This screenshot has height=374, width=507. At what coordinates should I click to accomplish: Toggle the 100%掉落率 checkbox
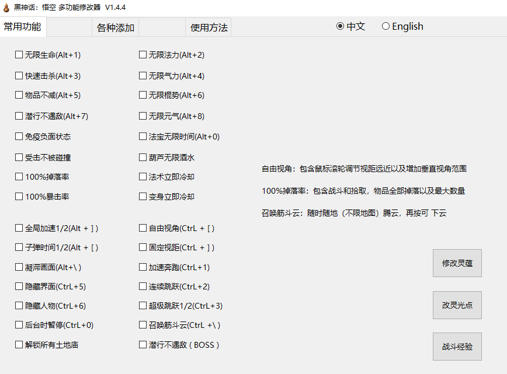[x=19, y=177]
